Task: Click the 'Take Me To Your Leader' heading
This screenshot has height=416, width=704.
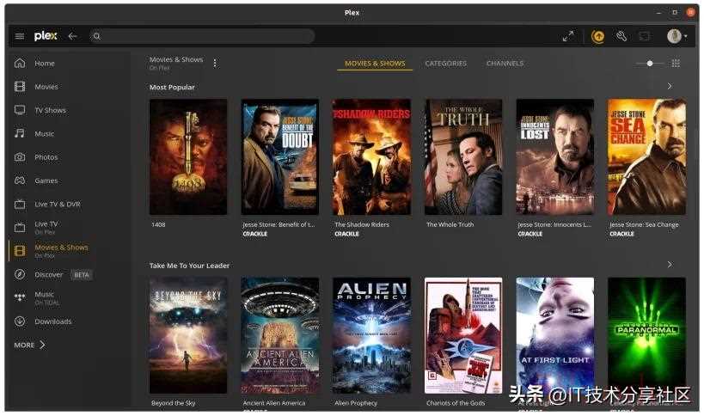Action: click(189, 266)
